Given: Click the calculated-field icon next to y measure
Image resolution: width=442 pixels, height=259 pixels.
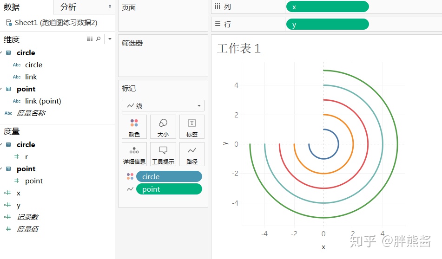Looking at the screenshot, I should coord(7,205).
